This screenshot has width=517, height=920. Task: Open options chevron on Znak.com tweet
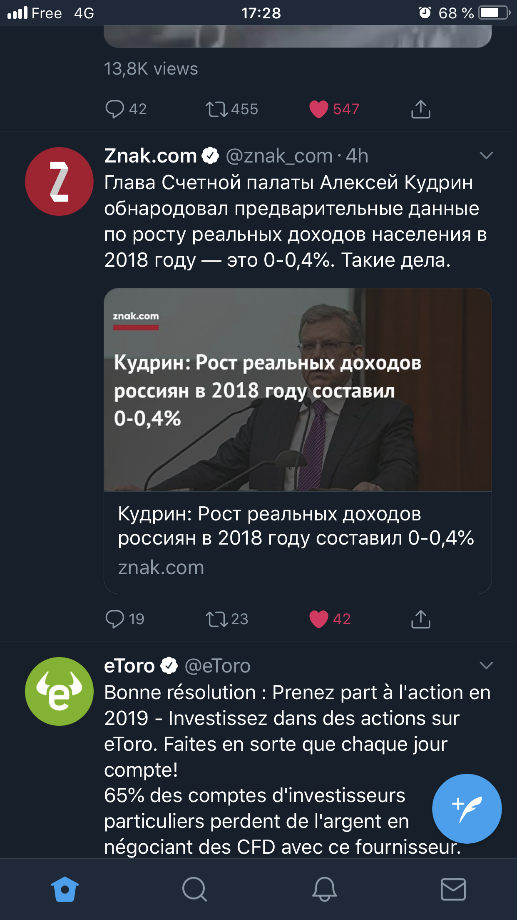tap(486, 156)
